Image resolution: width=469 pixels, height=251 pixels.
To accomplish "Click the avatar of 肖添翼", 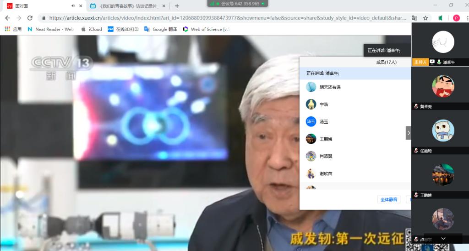I will click(x=311, y=156).
